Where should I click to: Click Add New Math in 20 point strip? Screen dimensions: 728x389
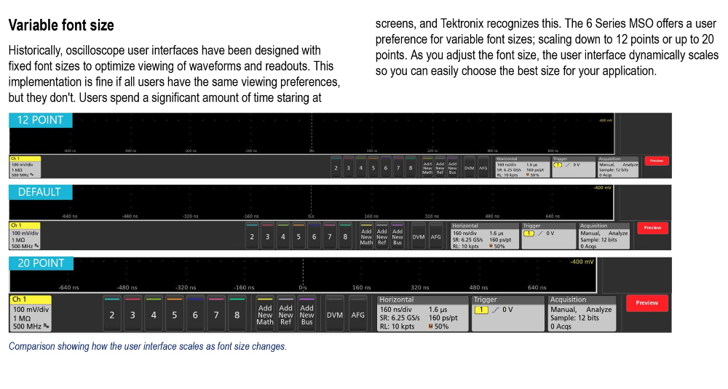pos(265,314)
